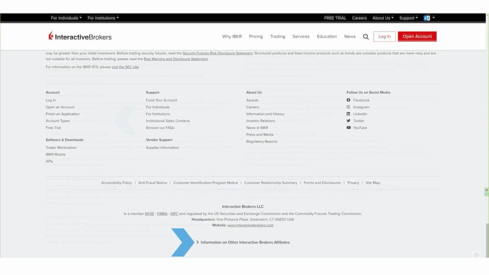The image size is (489, 275).
Task: Open the language selector icon
Action: point(427,18)
